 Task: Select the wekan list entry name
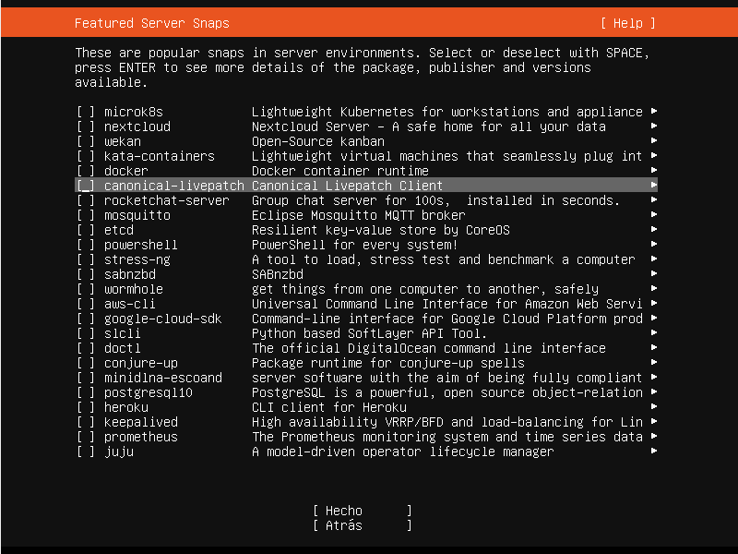click(123, 141)
